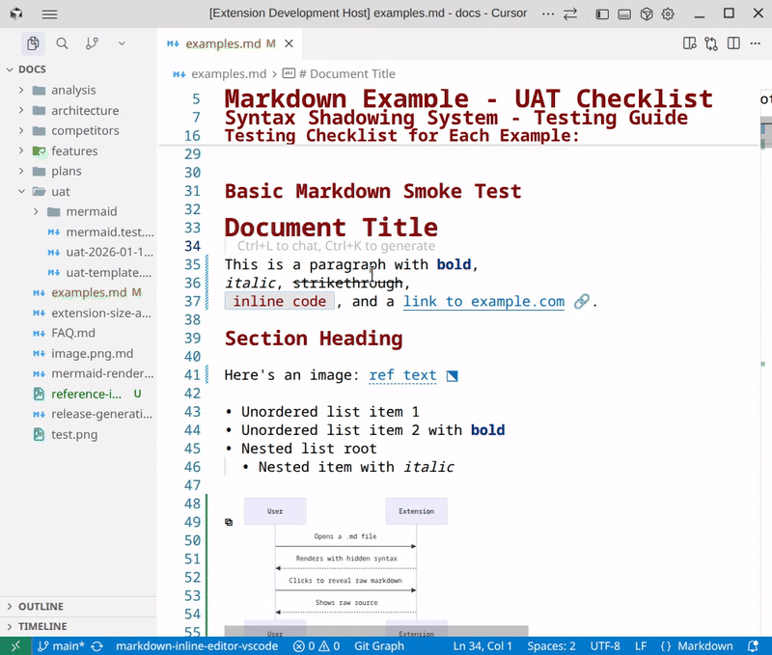The width and height of the screenshot is (772, 655).
Task: Change indentation via Spaces: 2
Action: [551, 645]
